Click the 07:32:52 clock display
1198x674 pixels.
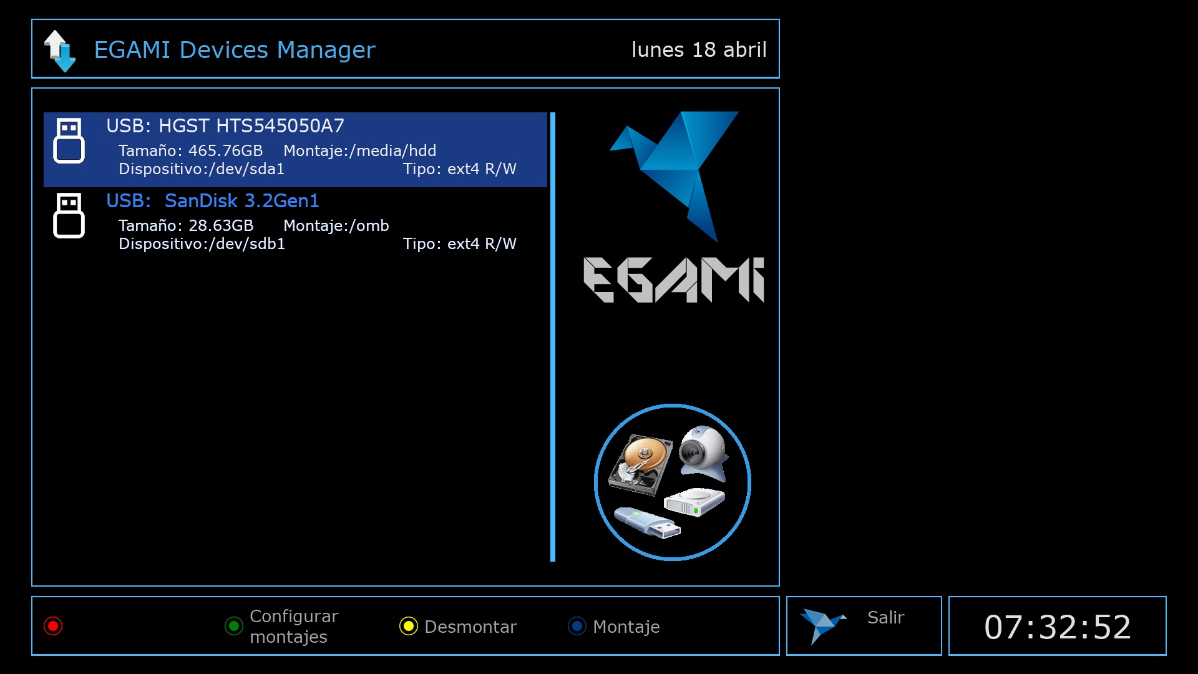pyautogui.click(x=1057, y=627)
